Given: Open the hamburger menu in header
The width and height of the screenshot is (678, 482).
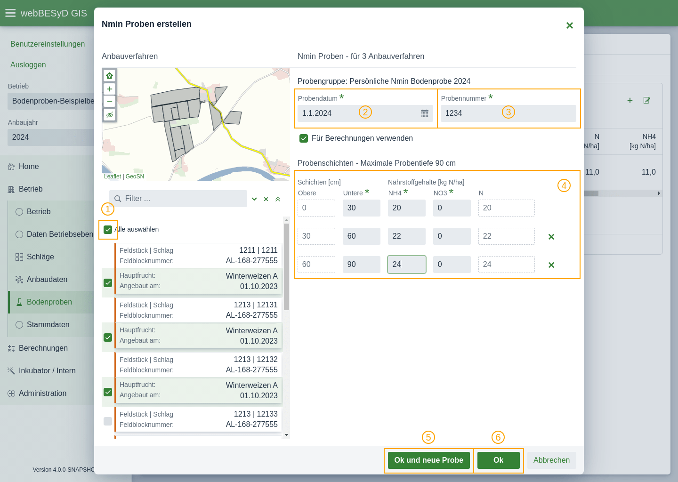Looking at the screenshot, I should click(x=10, y=13).
